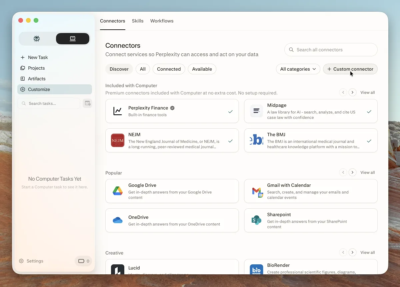
Task: Click the Midpage connector icon
Action: (x=256, y=111)
